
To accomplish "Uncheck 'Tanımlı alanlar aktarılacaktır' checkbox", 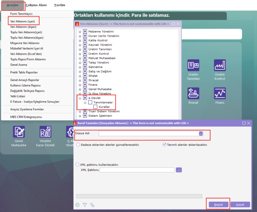I will 164,145.
